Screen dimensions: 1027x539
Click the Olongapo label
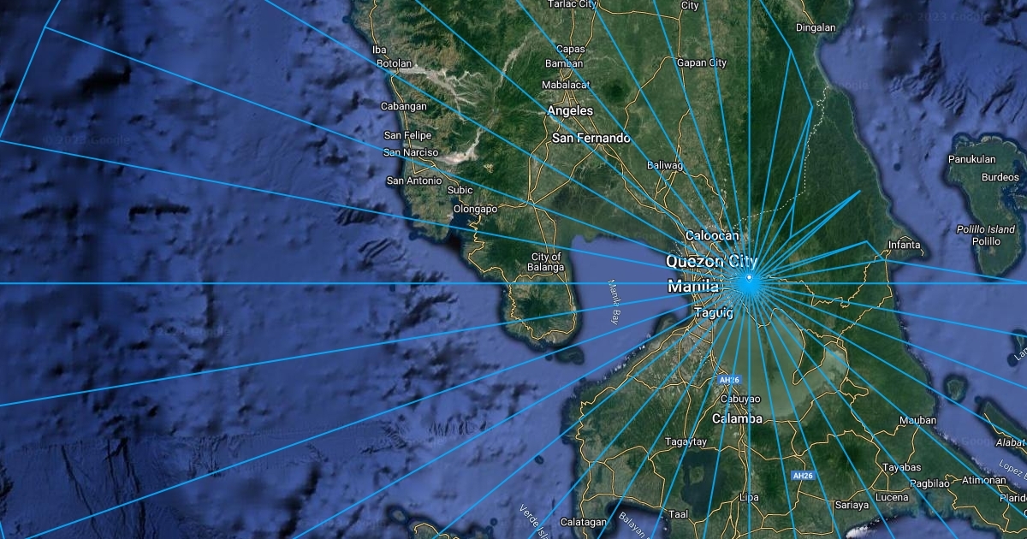point(475,208)
